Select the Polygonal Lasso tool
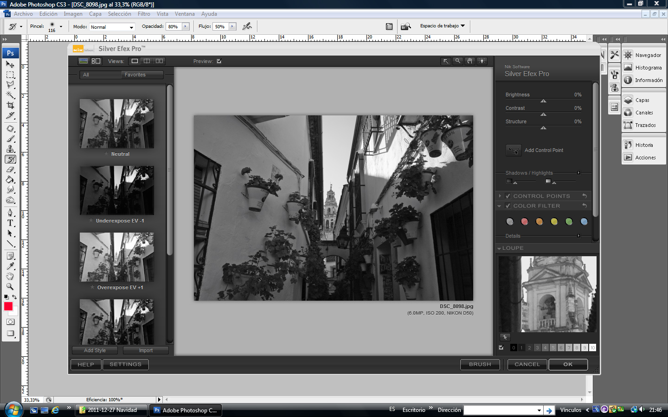This screenshot has height=417, width=668. pyautogui.click(x=10, y=85)
